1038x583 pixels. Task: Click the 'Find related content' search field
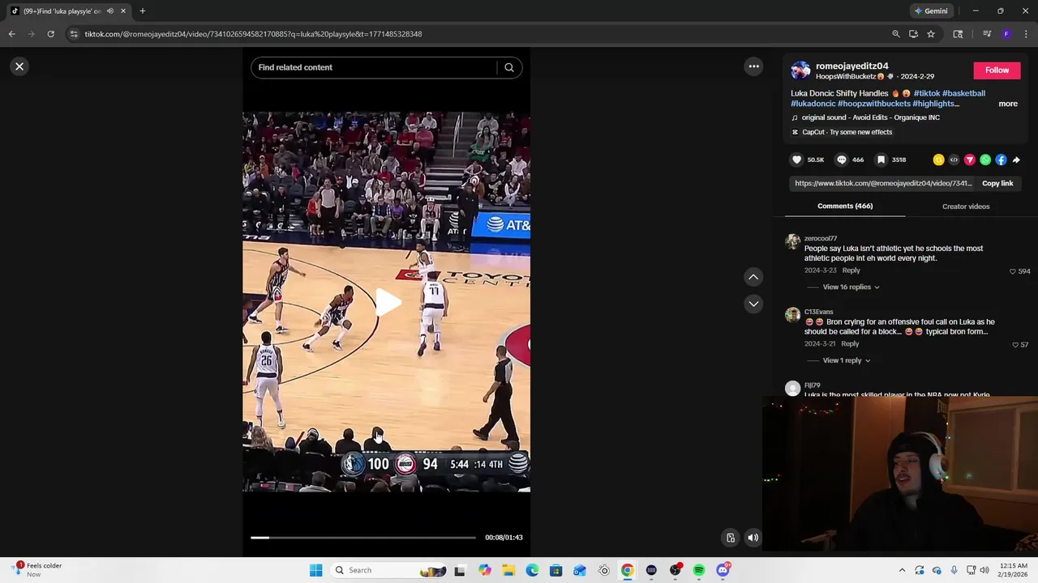(x=375, y=67)
